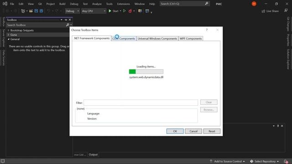Click the Loading items progress bar
Image resolution: width=292 pixels, height=164 pixels.
(x=146, y=72)
